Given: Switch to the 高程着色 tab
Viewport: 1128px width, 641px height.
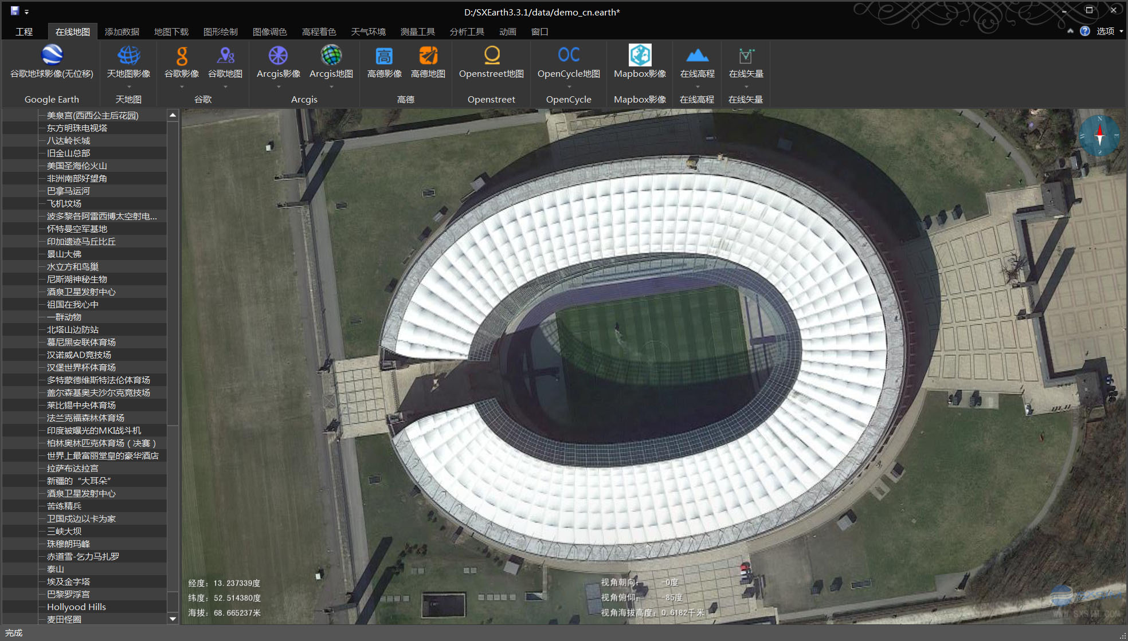Looking at the screenshot, I should pos(319,32).
